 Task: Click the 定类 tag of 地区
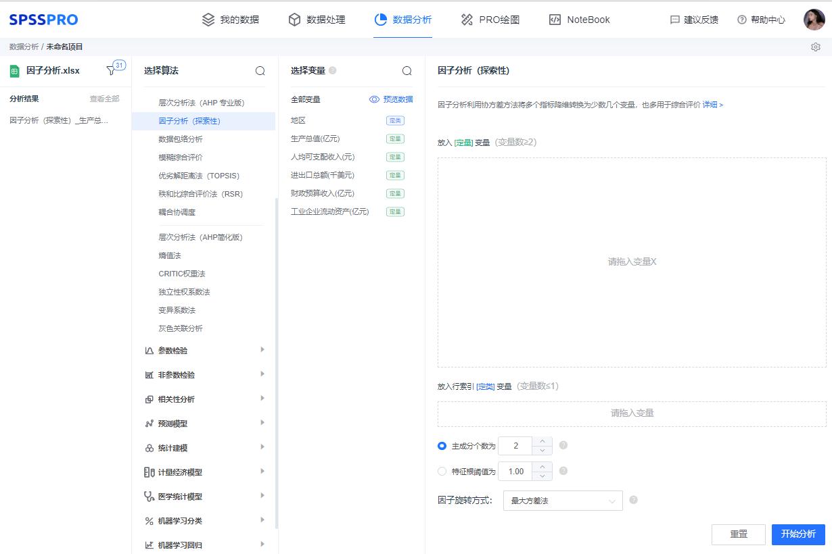coord(395,120)
